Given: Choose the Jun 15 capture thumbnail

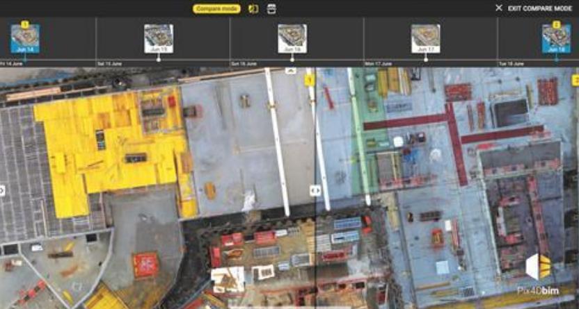Looking at the screenshot, I should point(158,39).
